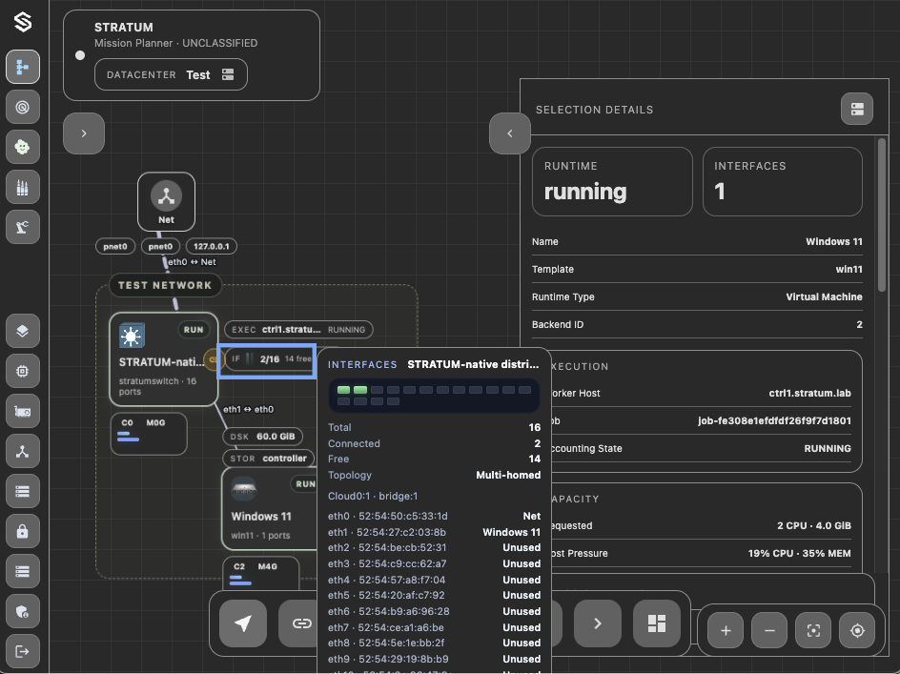Click the EXEC ctrl1.stratu... RUNNING pill

(298, 330)
